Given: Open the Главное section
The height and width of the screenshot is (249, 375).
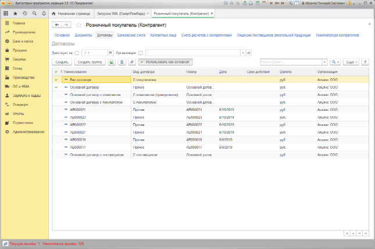Looking at the screenshot, I should 19,23.
